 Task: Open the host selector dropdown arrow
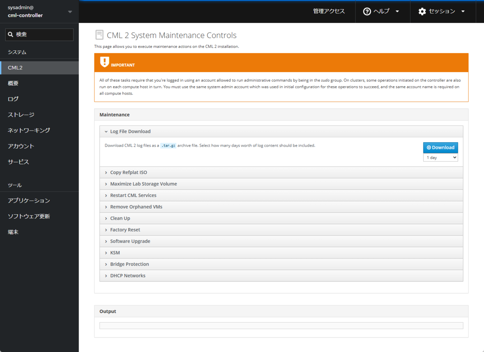70,12
